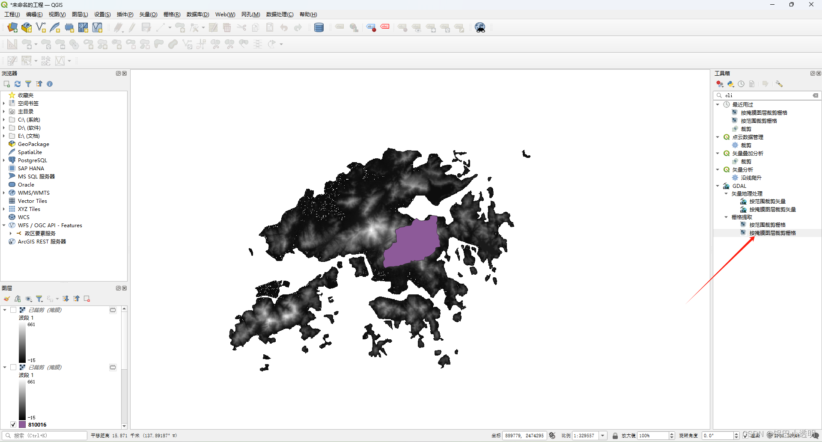The height and width of the screenshot is (442, 822).
Task: Click New Shapefile Layer icon
Action: coord(41,28)
